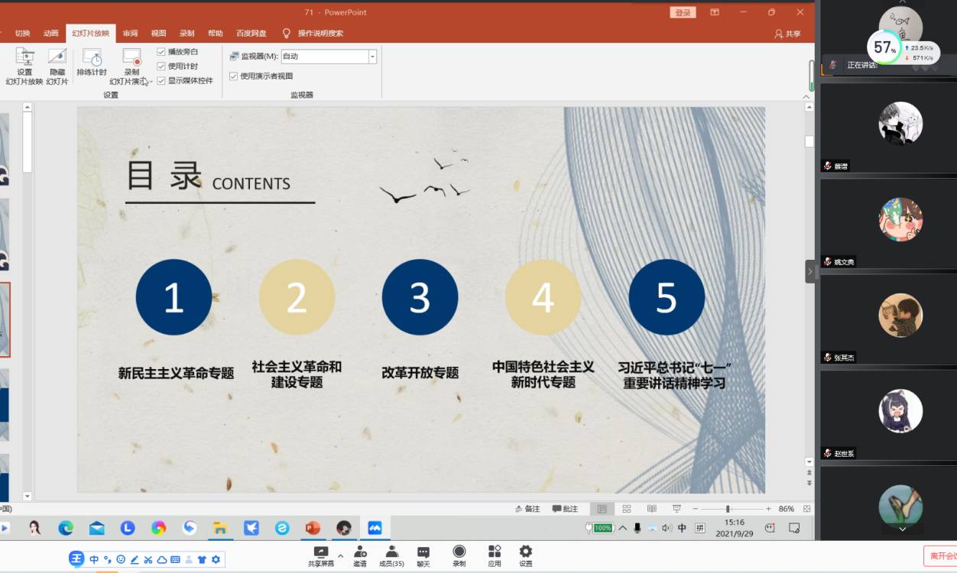Click the 登录 sign-in button
The height and width of the screenshot is (573, 957).
682,12
